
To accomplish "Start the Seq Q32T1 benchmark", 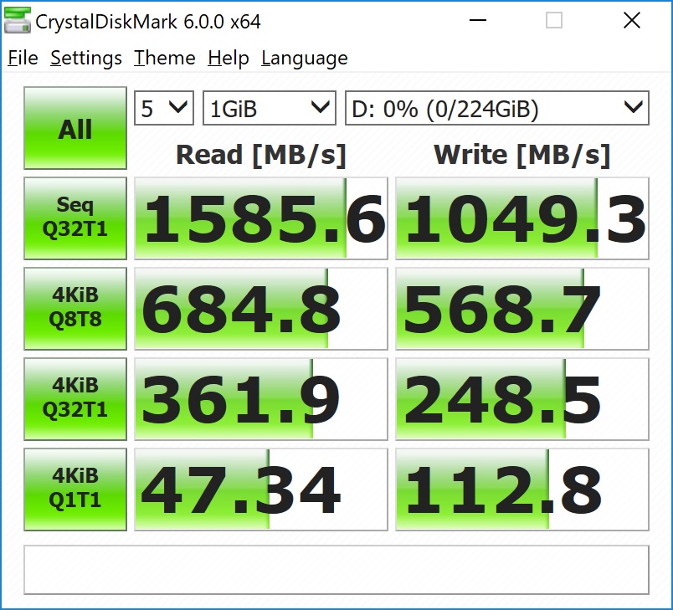I will [x=75, y=218].
